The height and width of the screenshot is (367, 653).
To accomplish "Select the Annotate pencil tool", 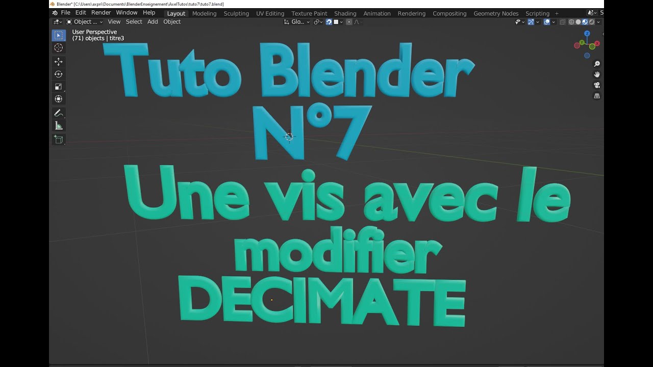I will (59, 113).
